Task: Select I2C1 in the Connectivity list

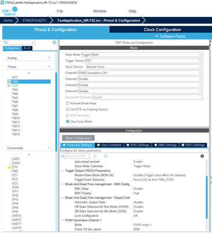Action: [x=15, y=175]
